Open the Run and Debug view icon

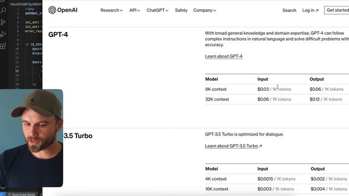pyautogui.click(x=3, y=34)
